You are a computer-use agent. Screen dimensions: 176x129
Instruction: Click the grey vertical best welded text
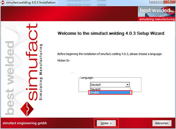click(10, 78)
